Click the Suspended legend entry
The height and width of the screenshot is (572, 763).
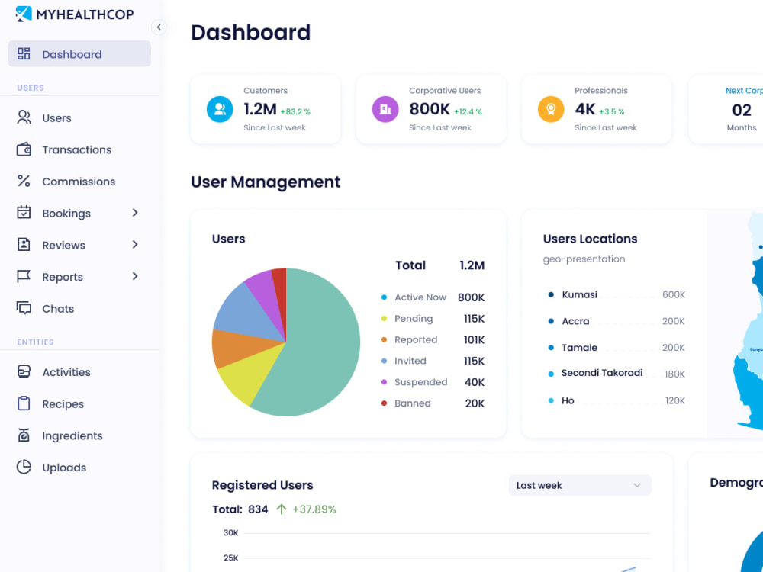(433, 382)
